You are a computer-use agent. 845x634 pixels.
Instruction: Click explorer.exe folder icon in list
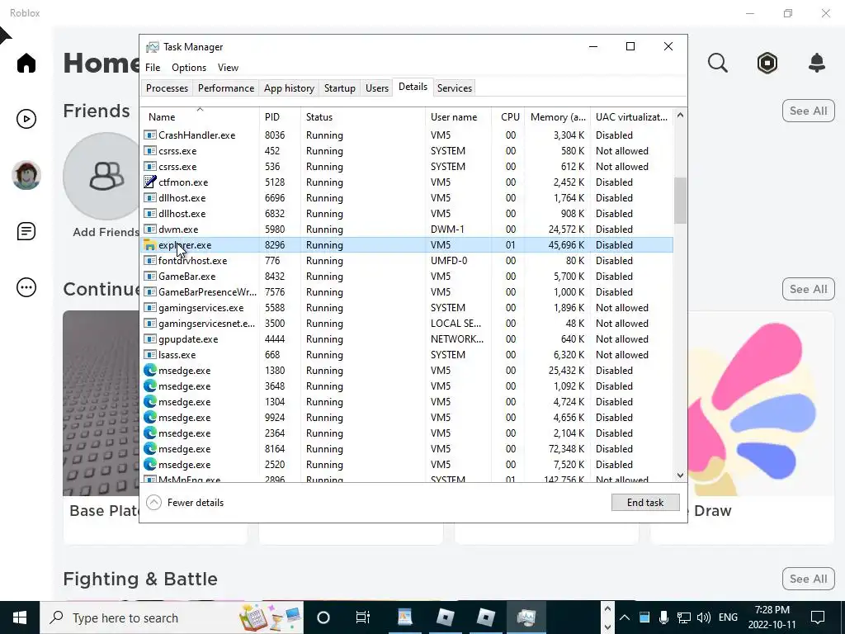(x=150, y=245)
